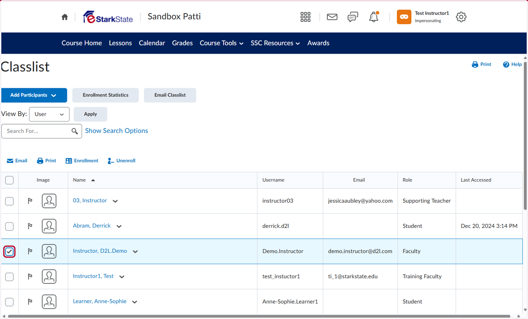The width and height of the screenshot is (528, 319).
Task: Open Course Home in navbar
Action: pyautogui.click(x=82, y=43)
